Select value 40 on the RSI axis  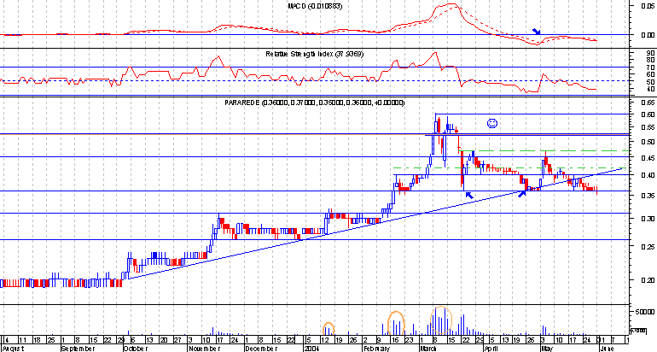pyautogui.click(x=651, y=89)
